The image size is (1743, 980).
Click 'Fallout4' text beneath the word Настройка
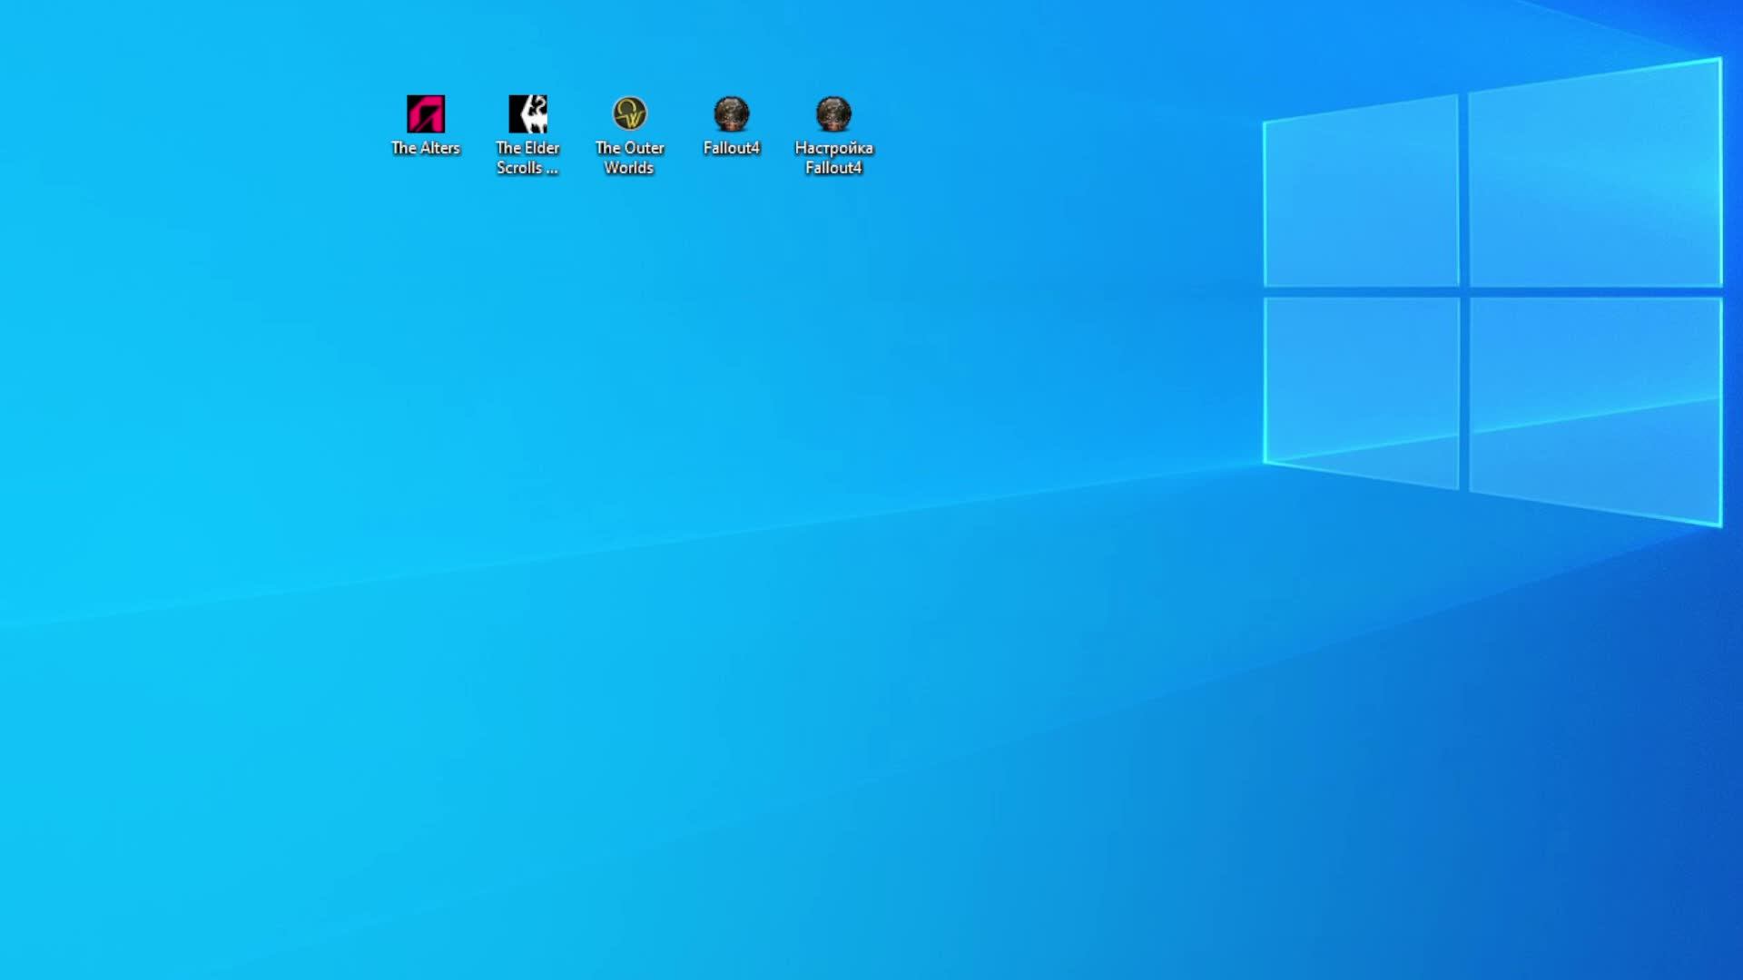(x=833, y=168)
